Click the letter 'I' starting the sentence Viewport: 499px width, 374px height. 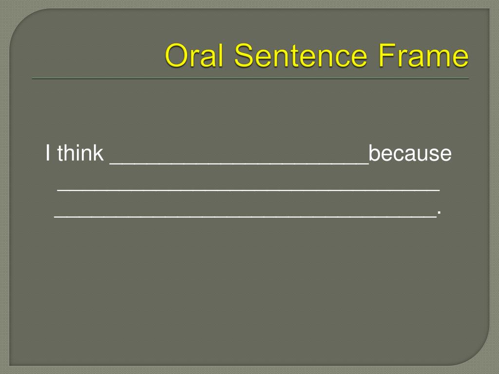pyautogui.click(x=47, y=153)
